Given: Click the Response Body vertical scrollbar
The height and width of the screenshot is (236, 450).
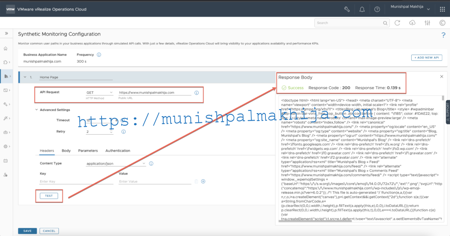Looking at the screenshot, I should (x=443, y=98).
